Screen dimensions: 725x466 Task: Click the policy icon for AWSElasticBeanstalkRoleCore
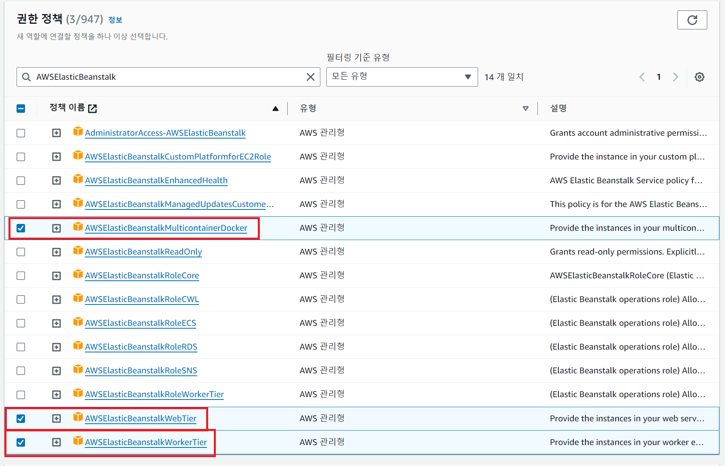[78, 275]
